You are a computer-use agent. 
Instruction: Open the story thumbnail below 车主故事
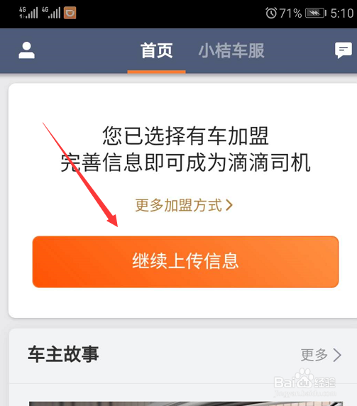[x=186, y=404]
